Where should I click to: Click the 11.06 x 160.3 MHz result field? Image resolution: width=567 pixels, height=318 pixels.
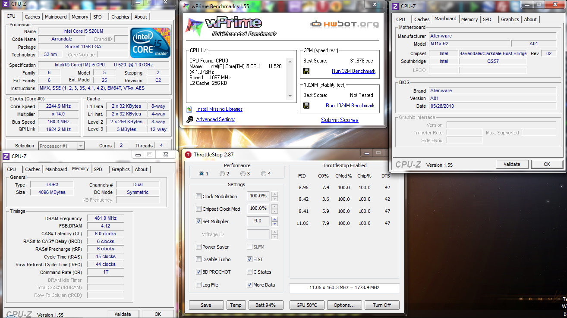pyautogui.click(x=344, y=287)
